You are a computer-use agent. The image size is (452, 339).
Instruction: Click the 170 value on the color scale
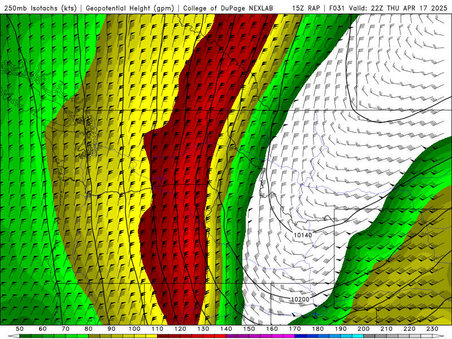(295, 329)
